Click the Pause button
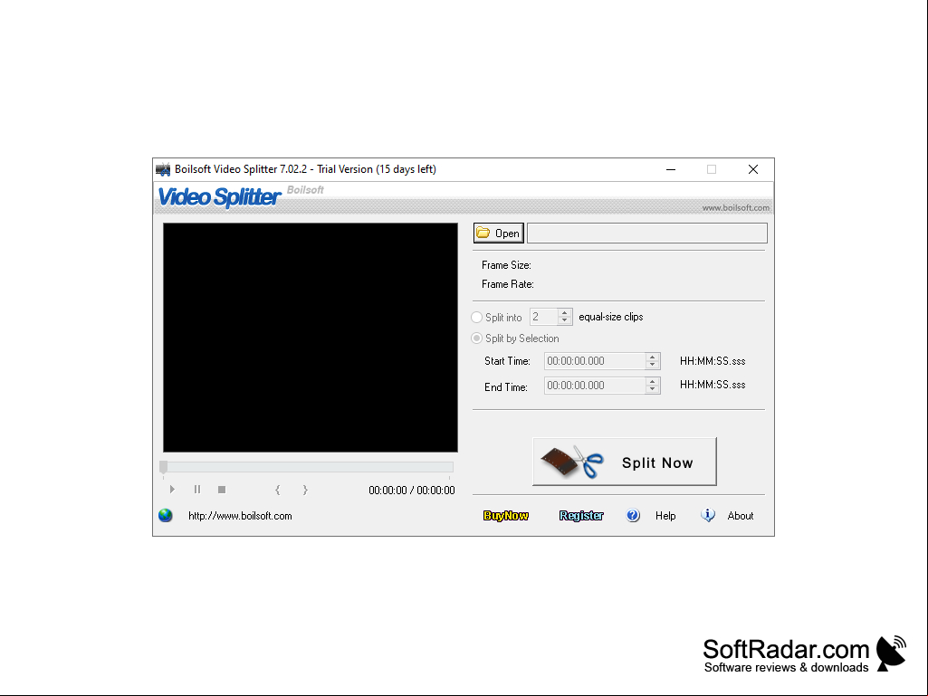Screen dimensions: 928x696 197,490
